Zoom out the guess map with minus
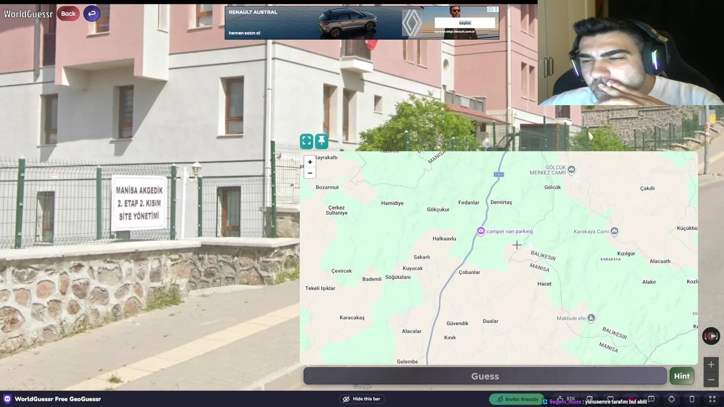 pyautogui.click(x=310, y=172)
